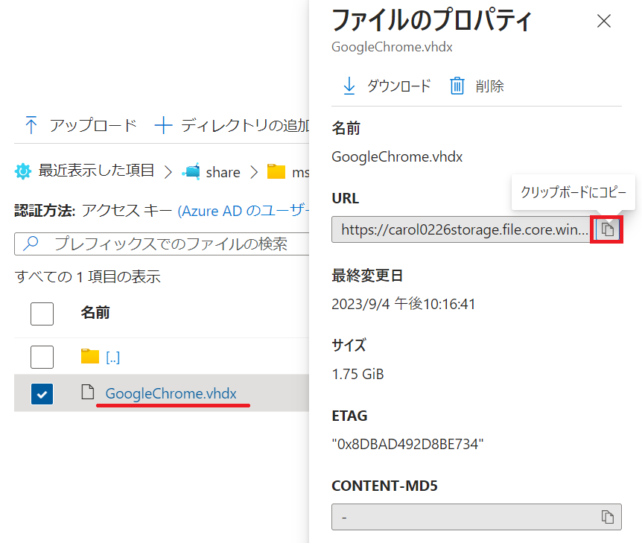Click the trash can delete icon
642x543 pixels.
tap(457, 86)
